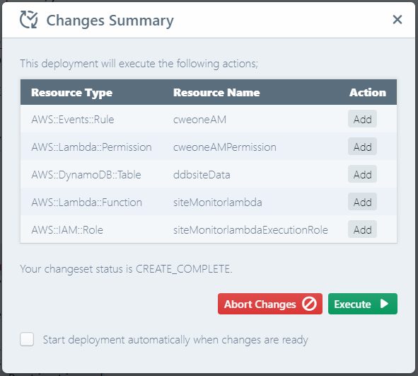This screenshot has height=376, width=418.
Task: Click 'Start deployment automatically' label text
Action: pos(175,340)
